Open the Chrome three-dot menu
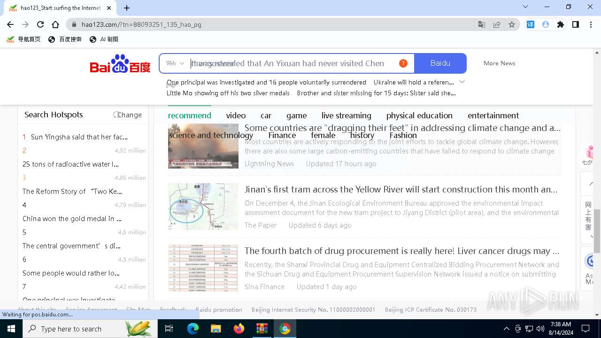This screenshot has height=338, width=601. [590, 24]
